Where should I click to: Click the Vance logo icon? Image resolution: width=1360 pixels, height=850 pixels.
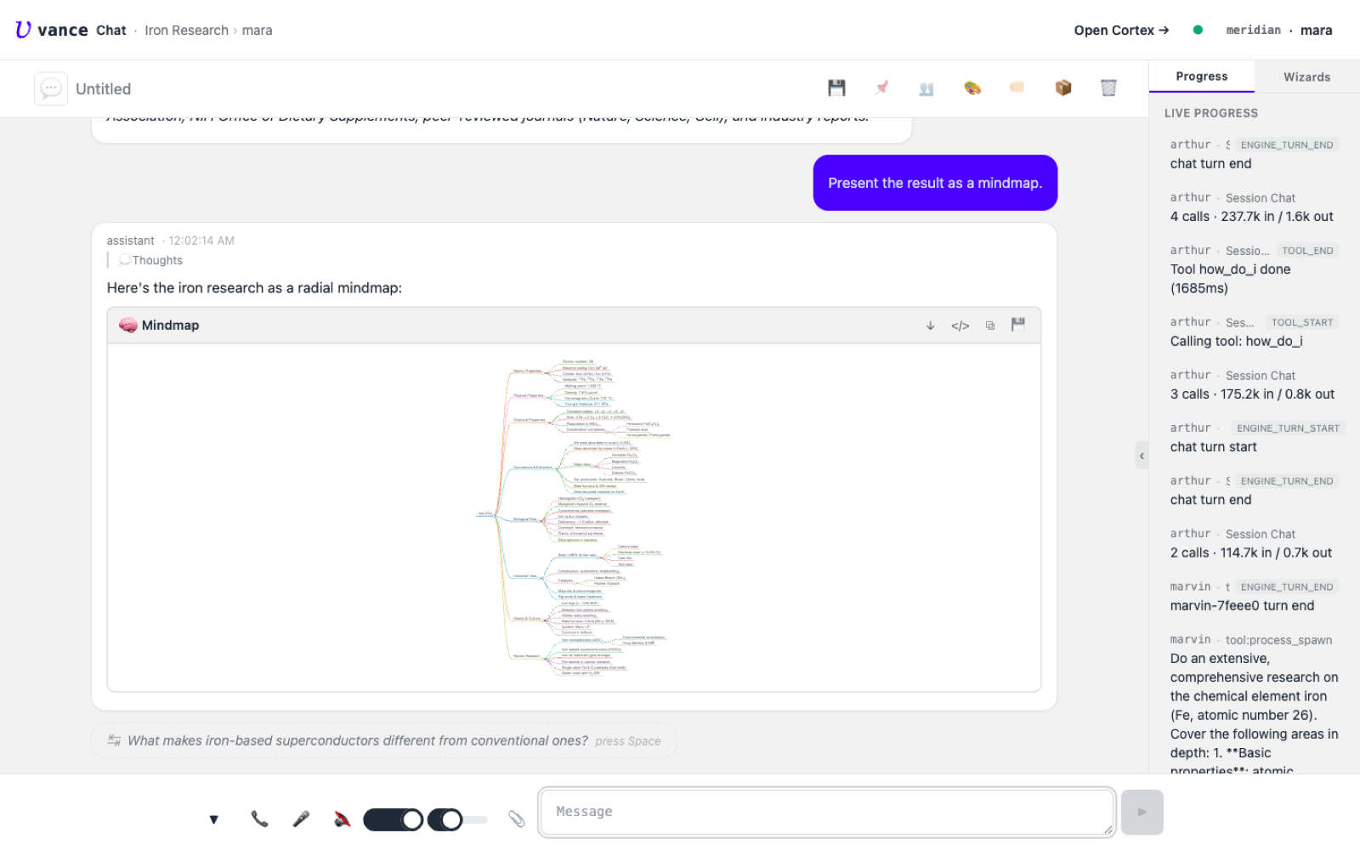click(23, 30)
